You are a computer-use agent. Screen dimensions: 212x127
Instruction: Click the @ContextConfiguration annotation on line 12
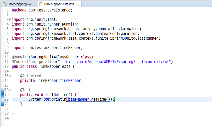(x=34, y=62)
